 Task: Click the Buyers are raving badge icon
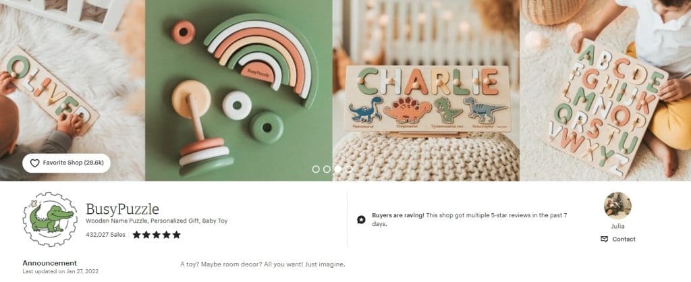(361, 219)
